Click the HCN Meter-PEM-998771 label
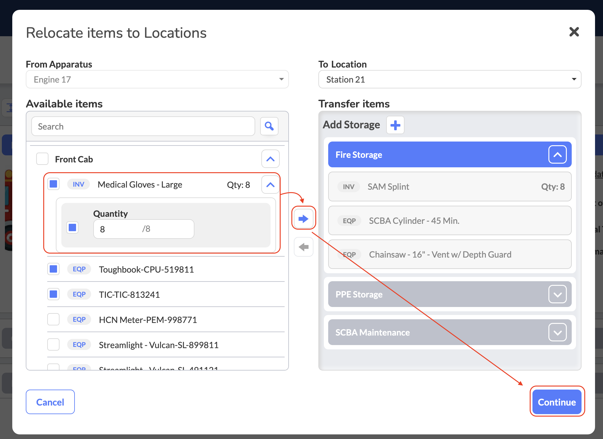Viewport: 603px width, 439px height. point(148,320)
